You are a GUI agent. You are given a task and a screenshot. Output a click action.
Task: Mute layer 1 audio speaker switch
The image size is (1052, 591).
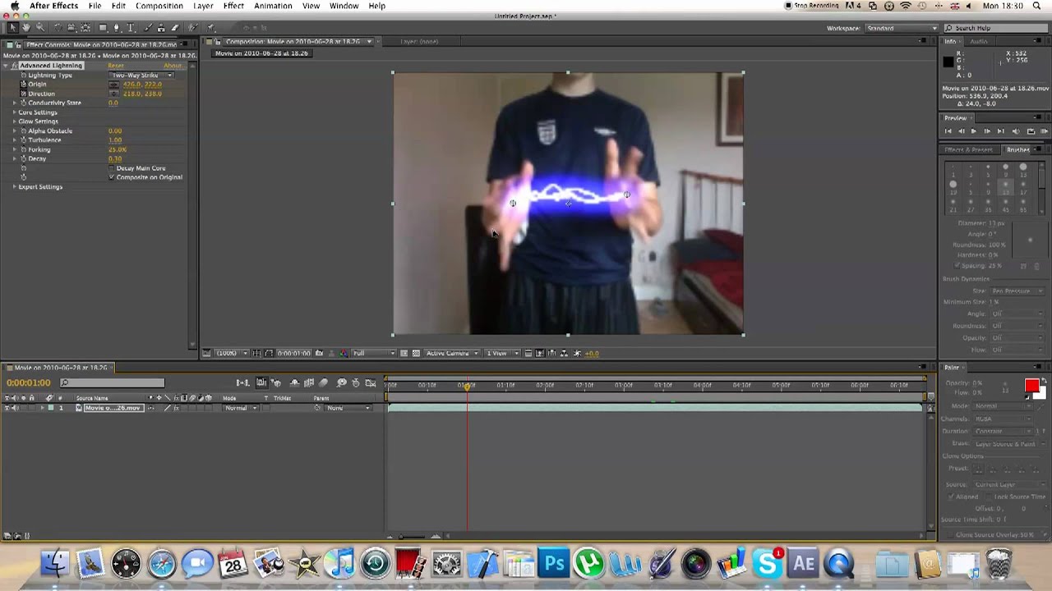(x=15, y=408)
